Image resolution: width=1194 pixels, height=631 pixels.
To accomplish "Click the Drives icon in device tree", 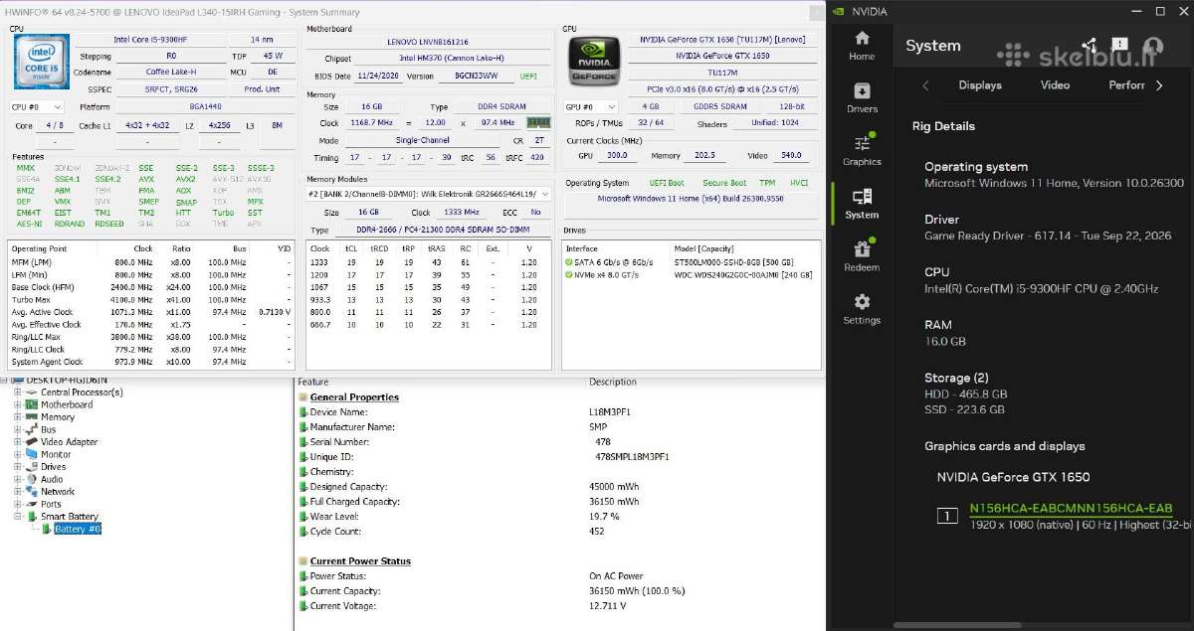I will pos(32,466).
